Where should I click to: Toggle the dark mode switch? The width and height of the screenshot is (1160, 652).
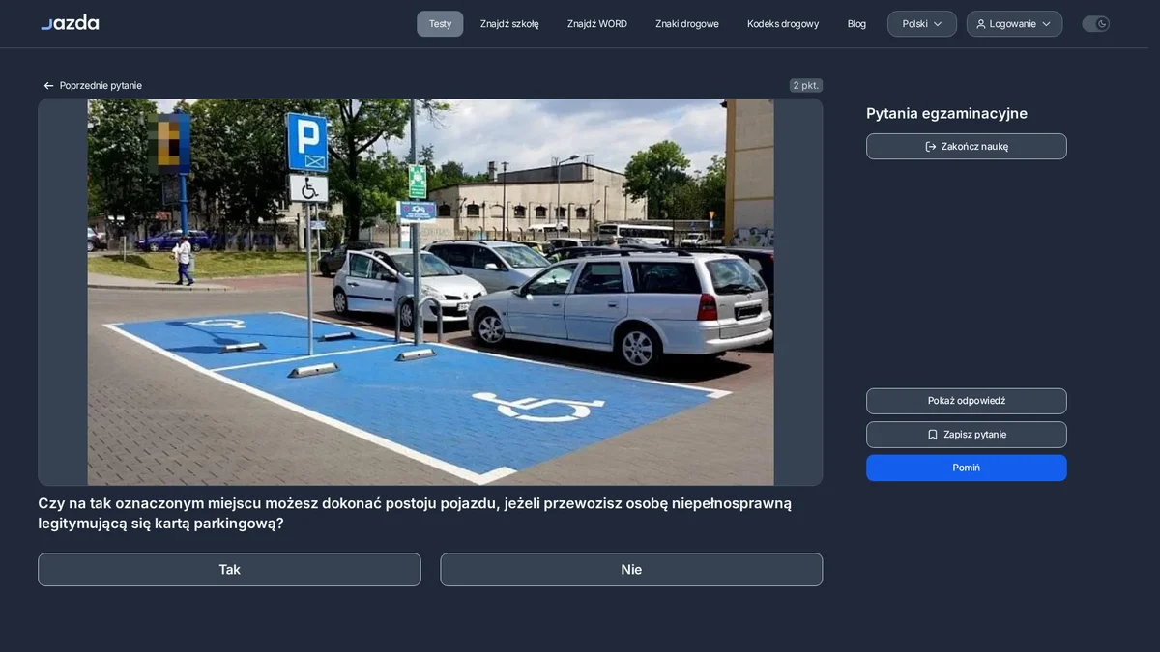click(x=1095, y=24)
